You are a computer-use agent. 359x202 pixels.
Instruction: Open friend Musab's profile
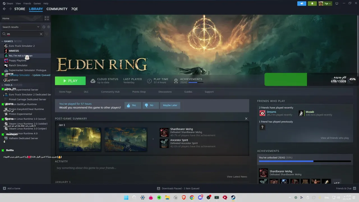[x=310, y=112]
